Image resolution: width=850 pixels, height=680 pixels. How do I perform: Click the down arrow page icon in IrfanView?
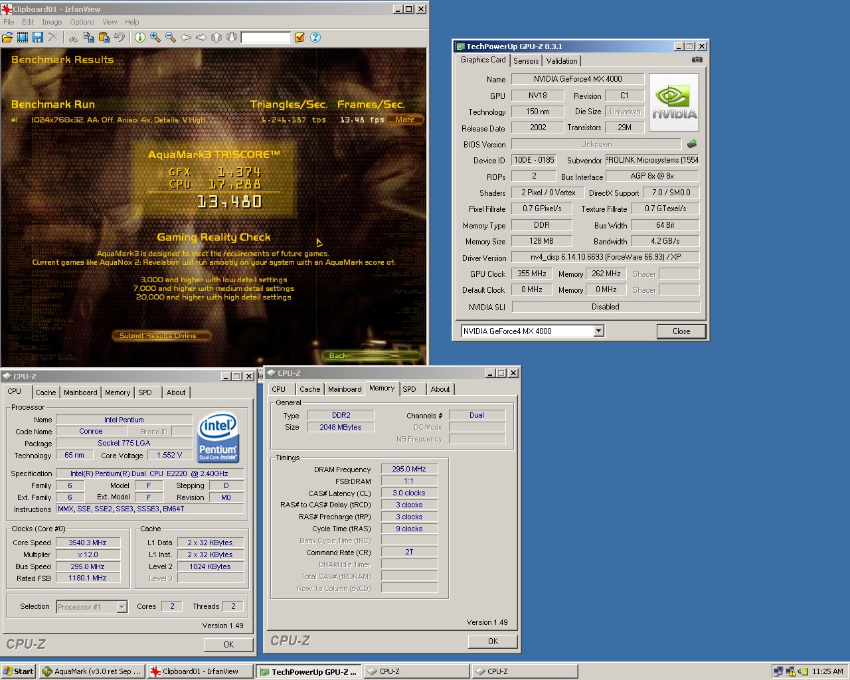coord(232,38)
